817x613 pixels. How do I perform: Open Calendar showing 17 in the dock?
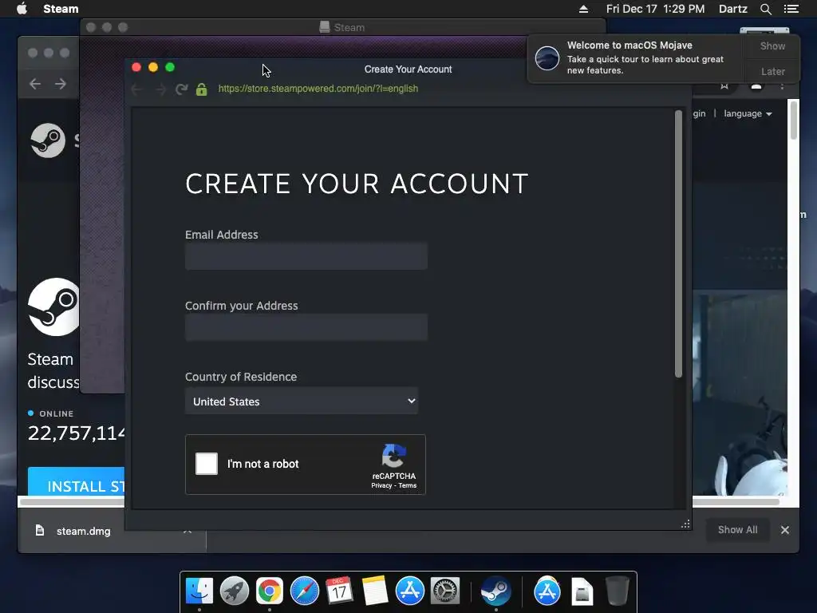tap(339, 591)
